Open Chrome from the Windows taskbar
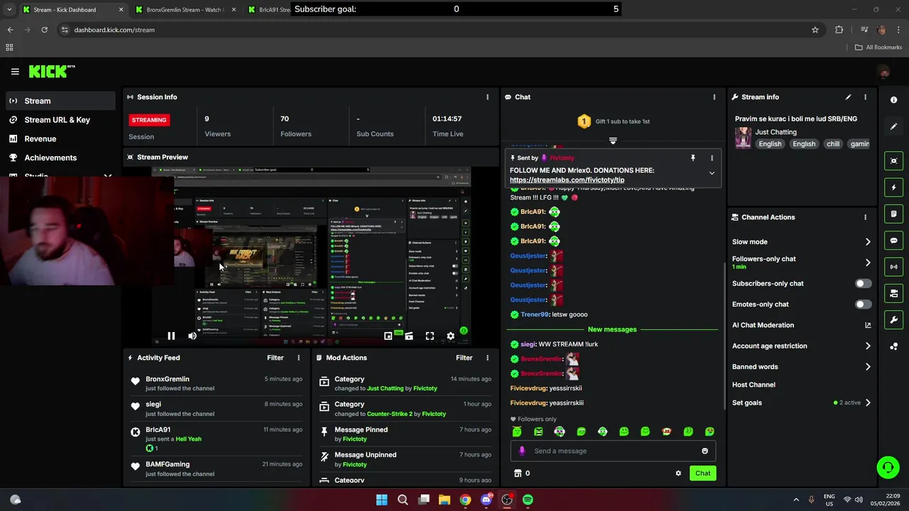Screen dimensions: 909x511 pyautogui.click(x=465, y=500)
